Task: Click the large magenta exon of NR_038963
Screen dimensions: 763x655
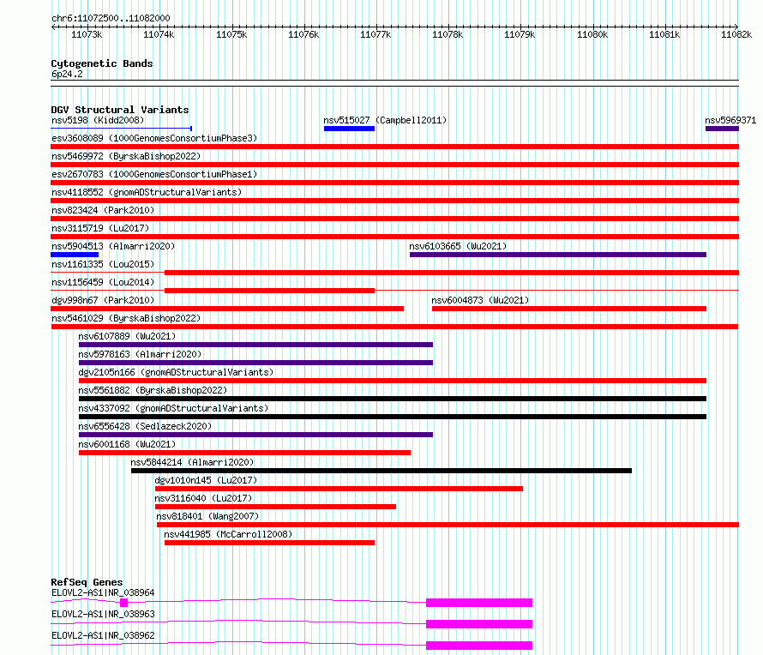Action: 479,624
